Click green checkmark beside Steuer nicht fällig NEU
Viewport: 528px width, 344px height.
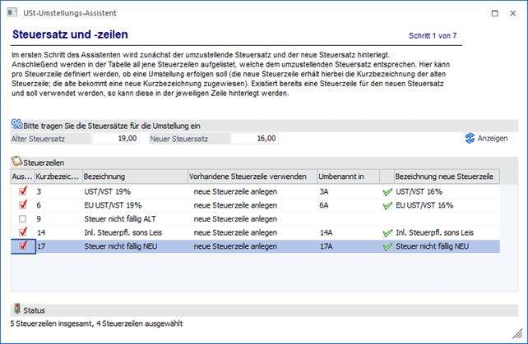[387, 246]
